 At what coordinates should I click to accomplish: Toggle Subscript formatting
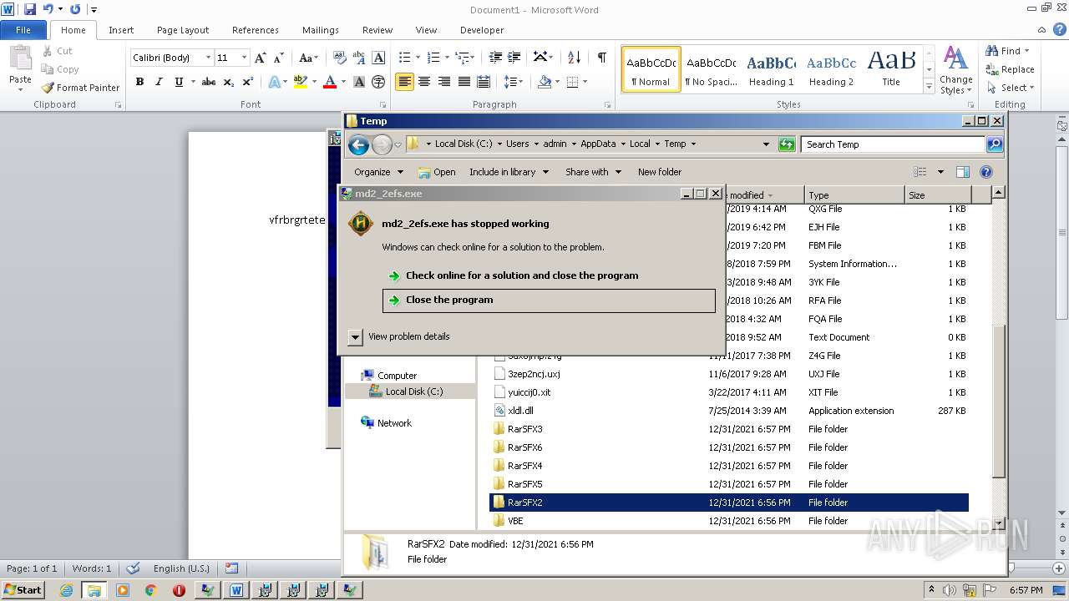(229, 82)
